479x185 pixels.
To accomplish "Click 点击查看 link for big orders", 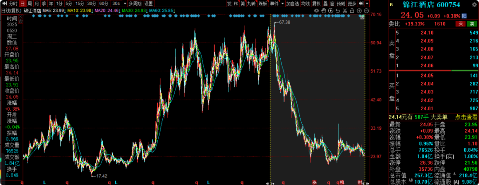I will (x=466, y=117).
